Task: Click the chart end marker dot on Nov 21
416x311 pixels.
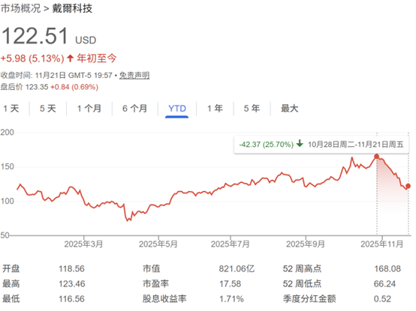Action: click(x=408, y=186)
